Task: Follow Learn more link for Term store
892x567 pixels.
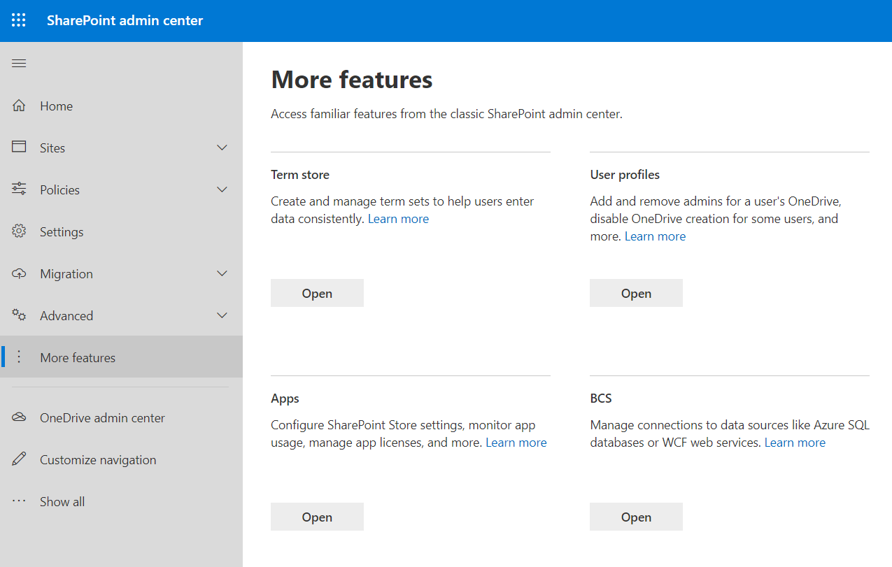Action: click(x=398, y=219)
